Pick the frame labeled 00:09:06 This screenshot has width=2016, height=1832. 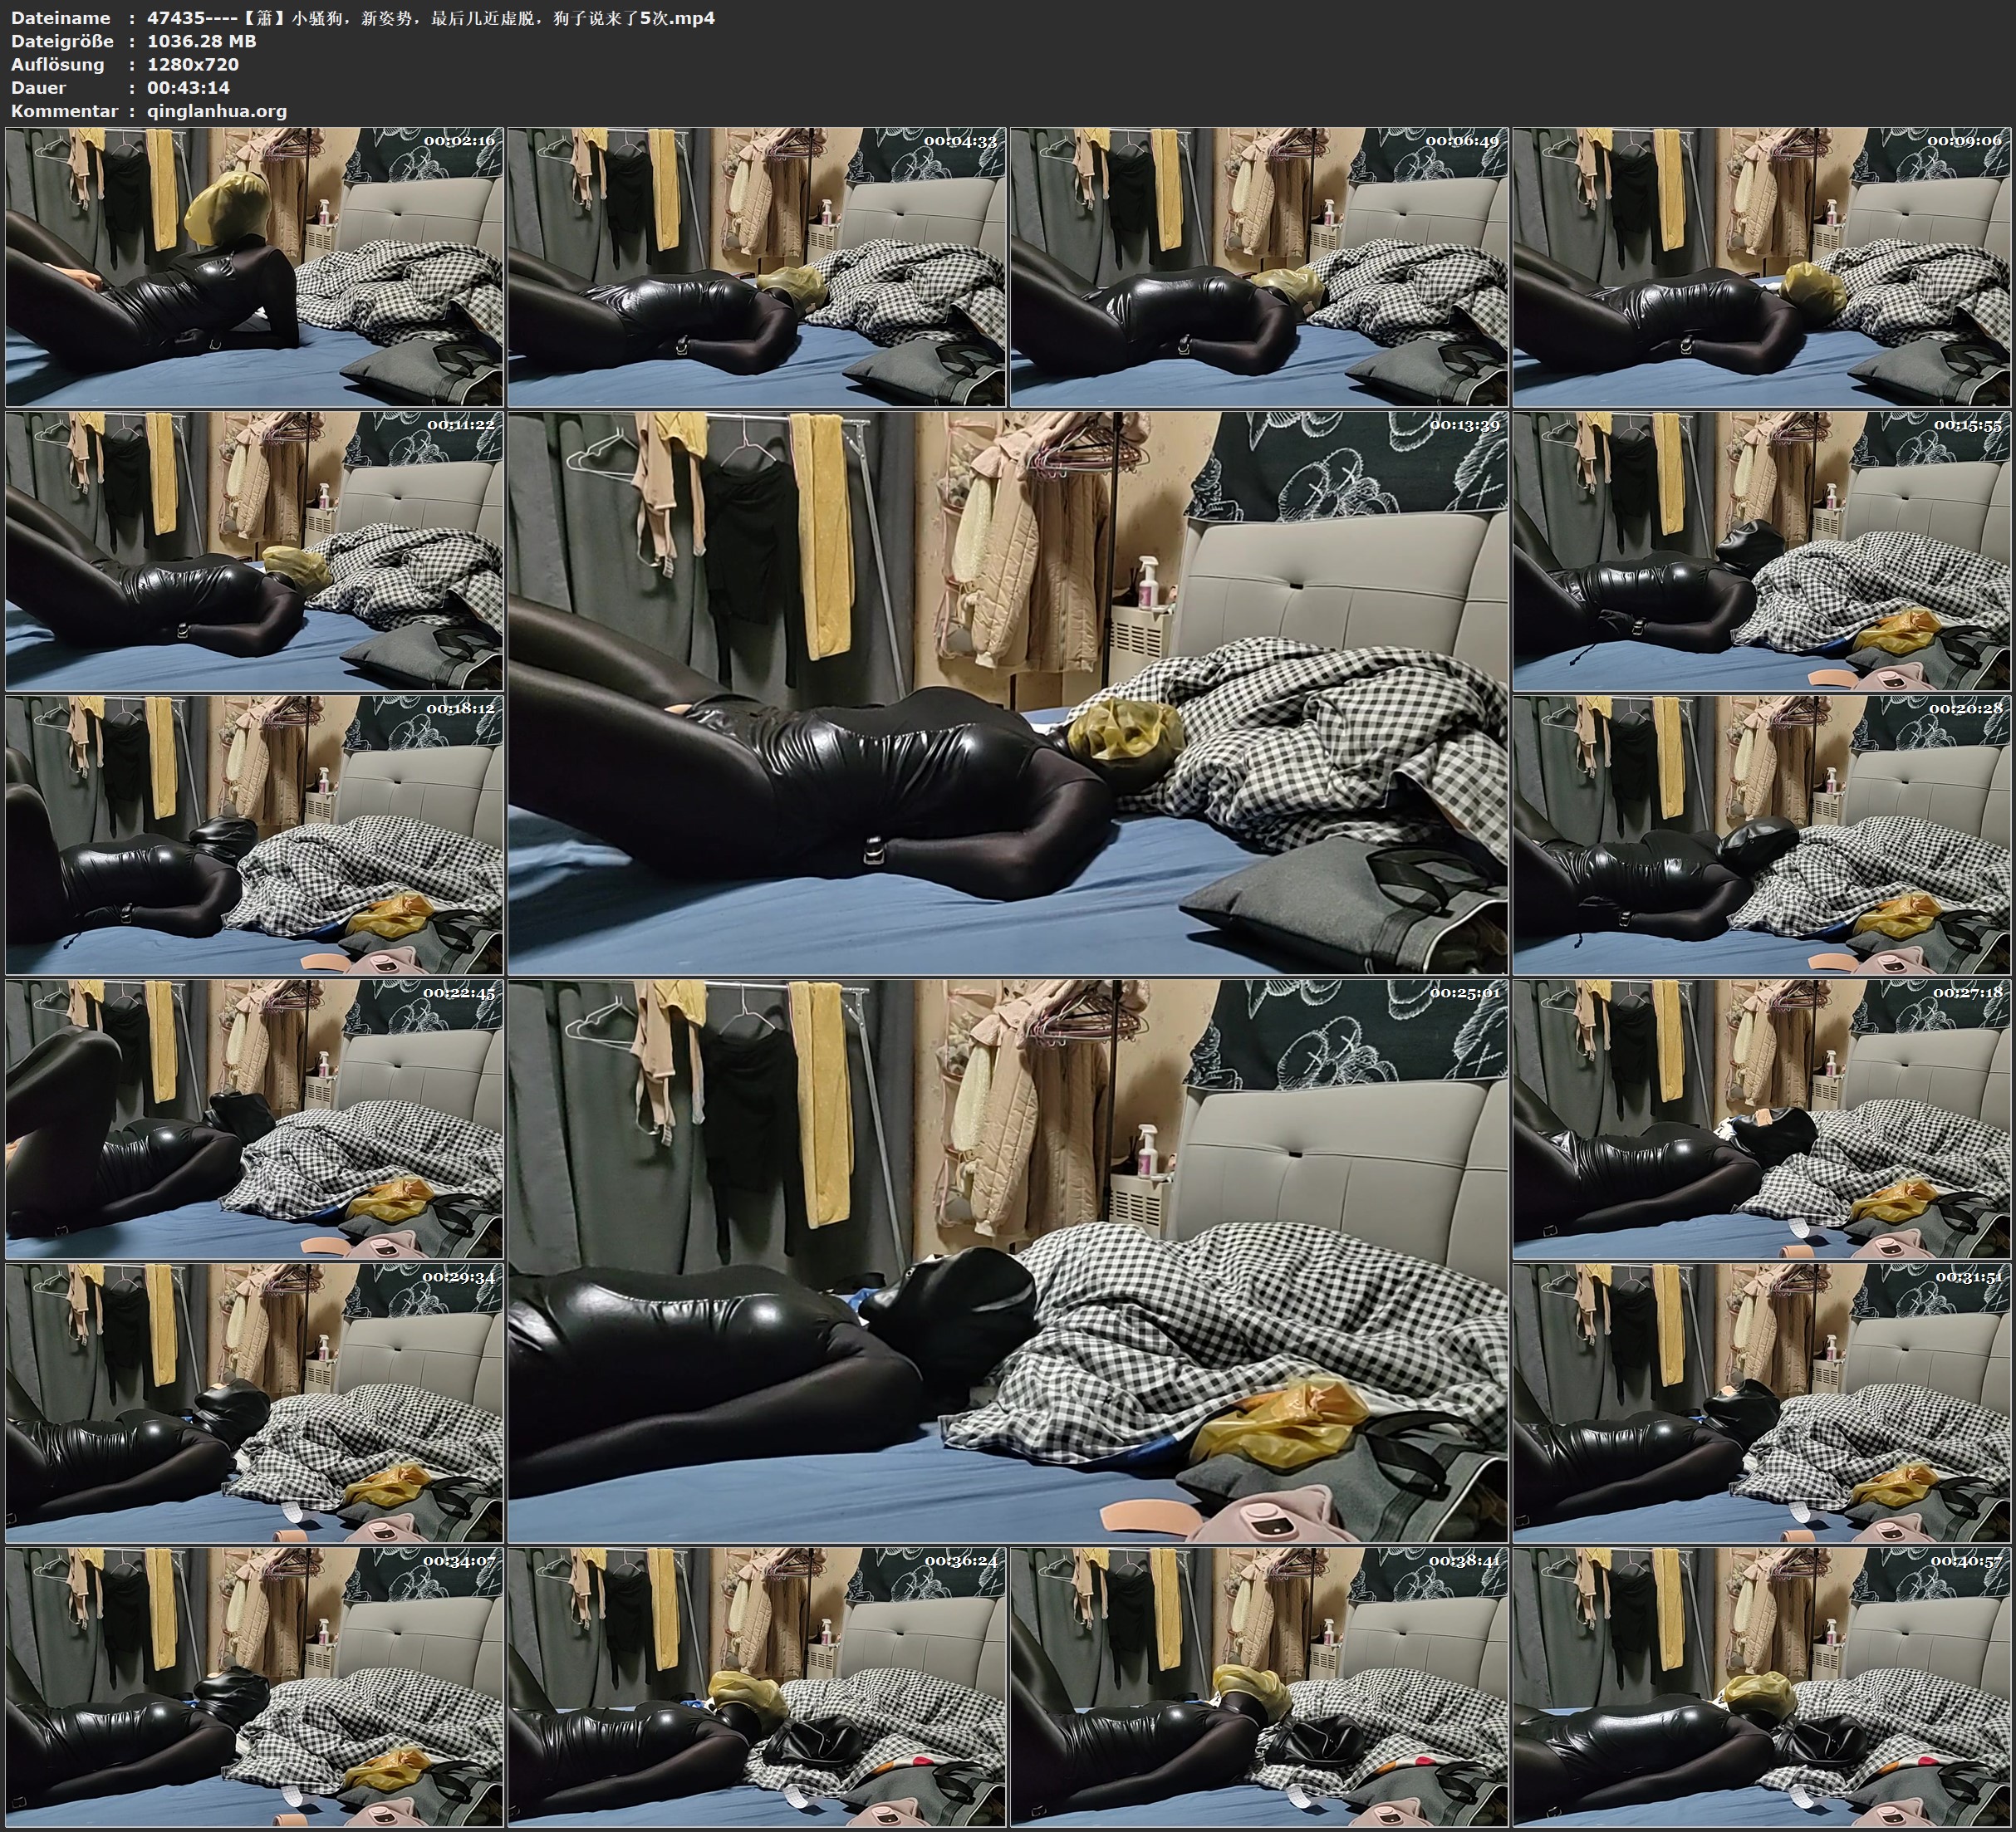(1762, 266)
